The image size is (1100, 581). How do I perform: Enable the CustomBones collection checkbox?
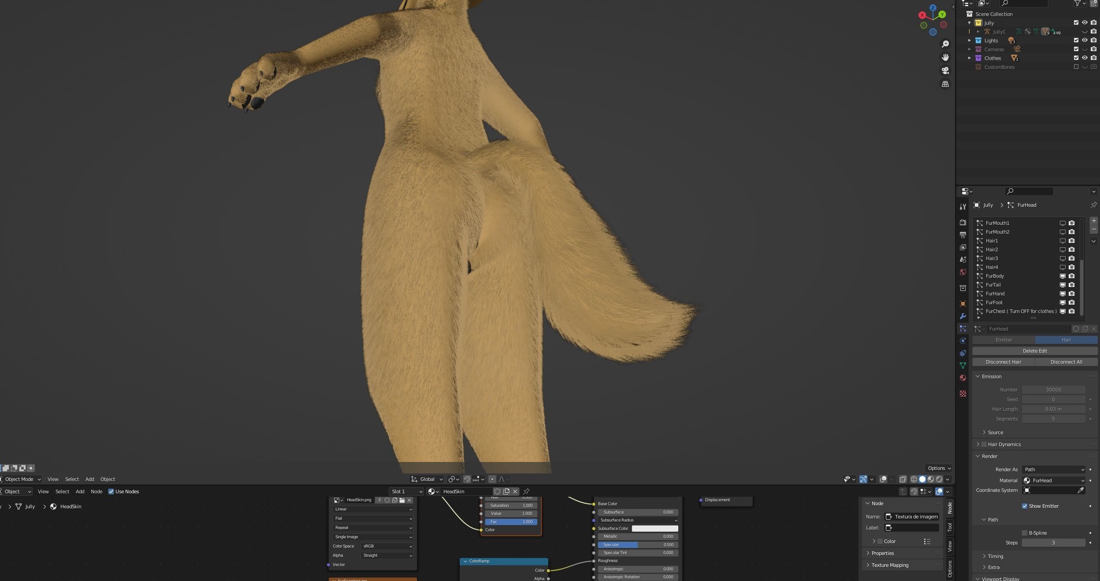(1076, 67)
